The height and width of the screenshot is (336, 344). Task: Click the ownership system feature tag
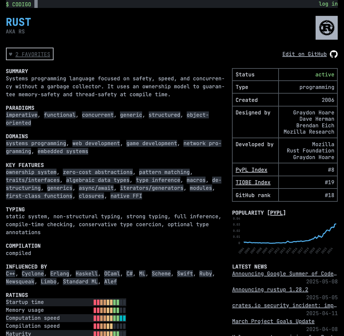point(31,172)
